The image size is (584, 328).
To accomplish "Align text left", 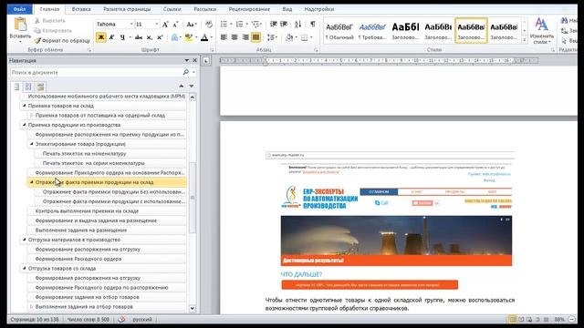I will pyautogui.click(x=224, y=37).
